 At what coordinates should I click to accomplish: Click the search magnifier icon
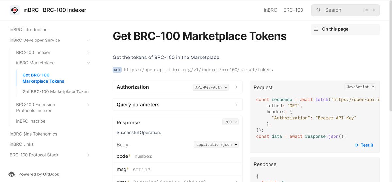[x=318, y=10]
